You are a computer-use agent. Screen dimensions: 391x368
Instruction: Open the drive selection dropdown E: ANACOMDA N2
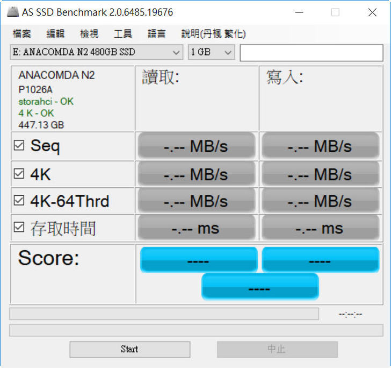[x=97, y=52]
